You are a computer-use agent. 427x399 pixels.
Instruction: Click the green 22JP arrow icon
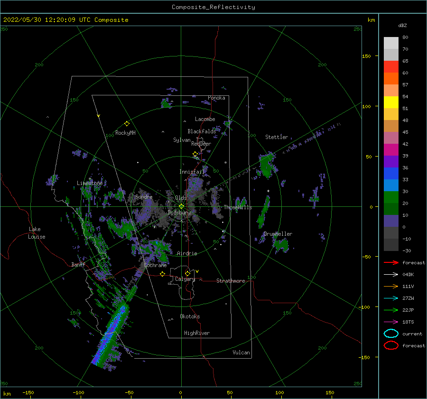coord(391,310)
